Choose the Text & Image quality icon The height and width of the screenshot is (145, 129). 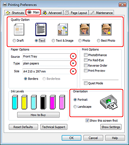pos(63,29)
